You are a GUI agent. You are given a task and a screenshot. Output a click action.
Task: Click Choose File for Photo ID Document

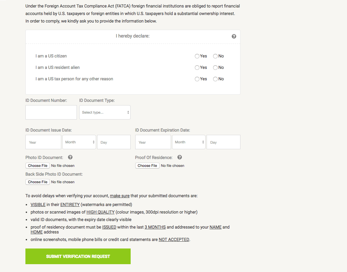[38, 166]
